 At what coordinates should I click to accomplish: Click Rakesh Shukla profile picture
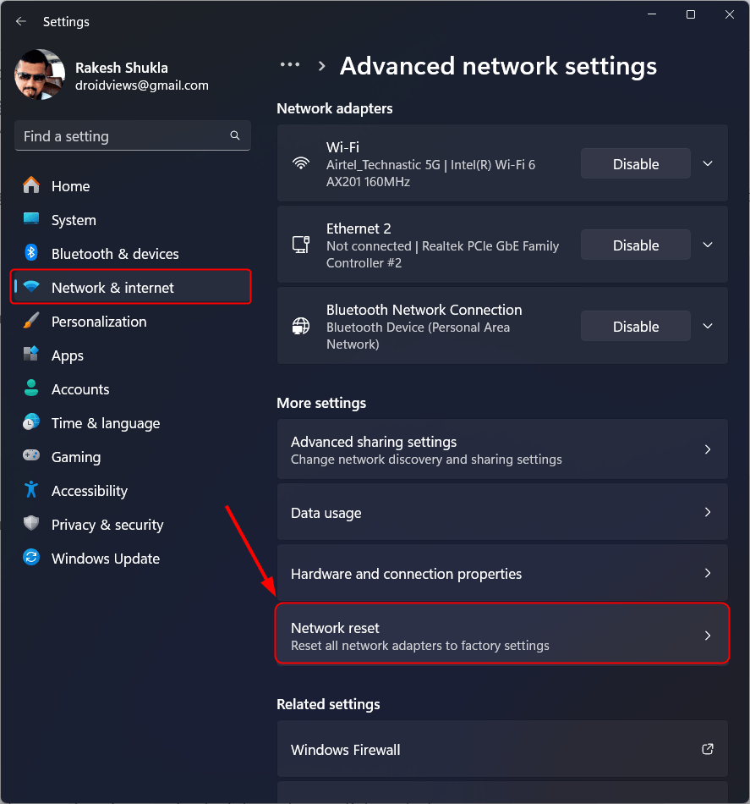point(40,74)
